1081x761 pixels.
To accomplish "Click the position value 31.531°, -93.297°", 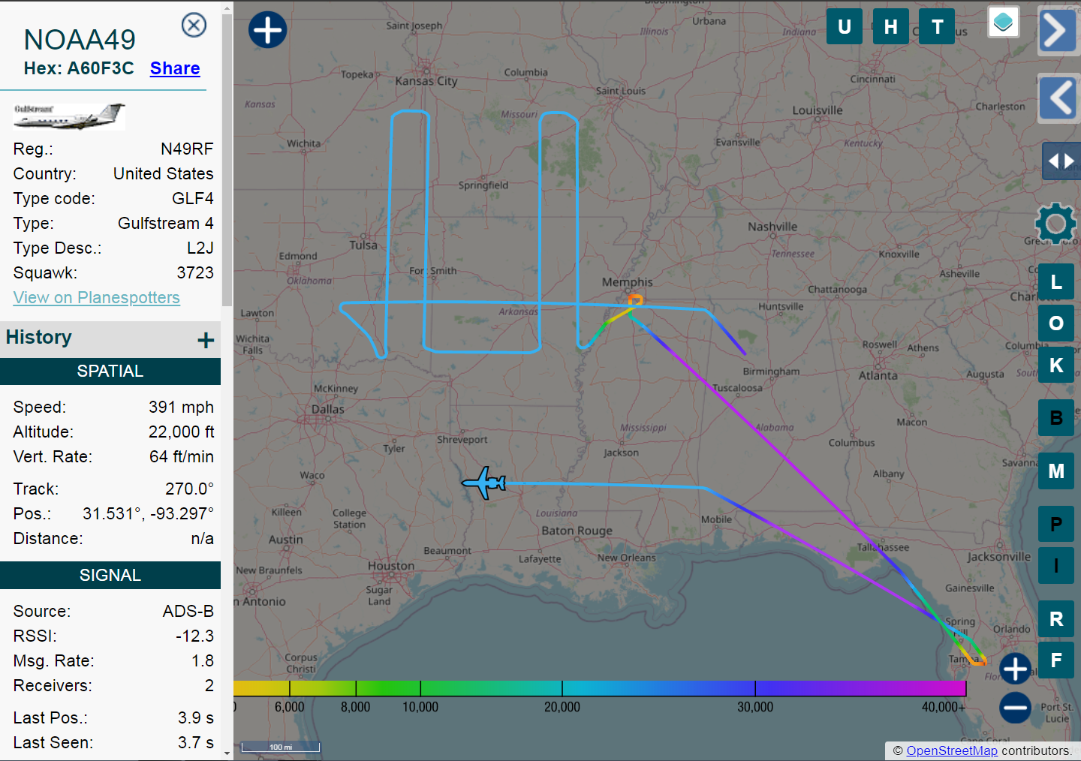I will 148,514.
